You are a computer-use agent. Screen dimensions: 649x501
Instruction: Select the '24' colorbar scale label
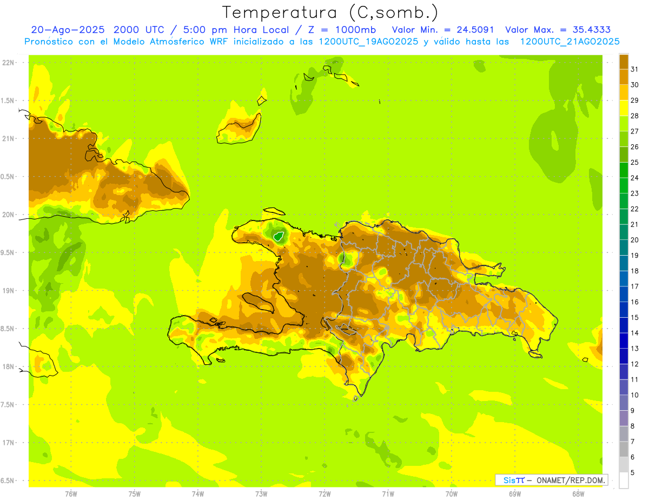(x=634, y=178)
